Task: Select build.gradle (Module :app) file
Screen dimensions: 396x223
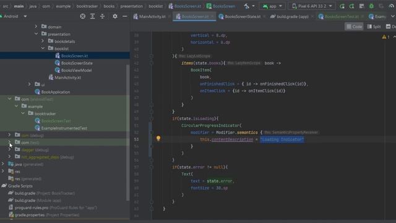Action: click(35, 200)
